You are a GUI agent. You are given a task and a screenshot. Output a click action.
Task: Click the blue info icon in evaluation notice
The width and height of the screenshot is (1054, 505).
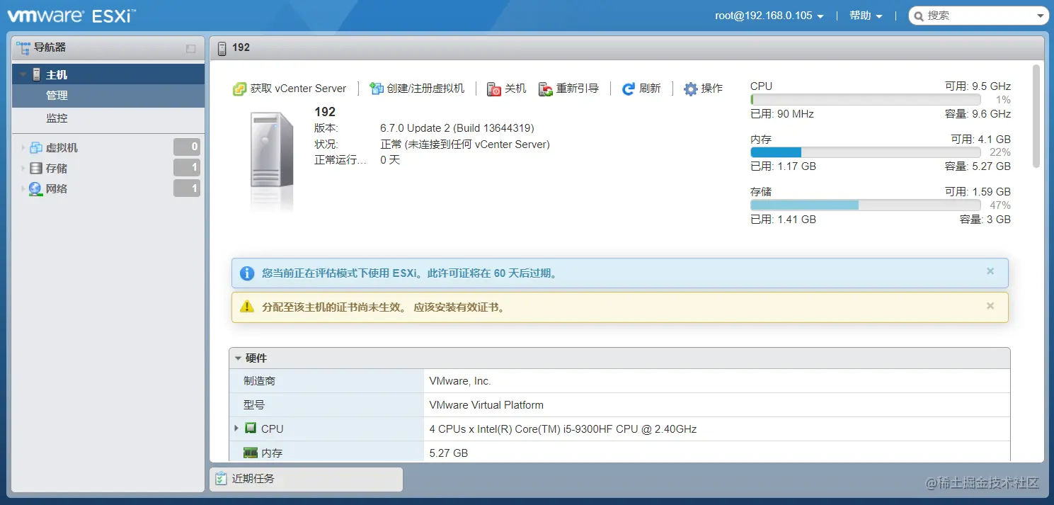tap(246, 273)
